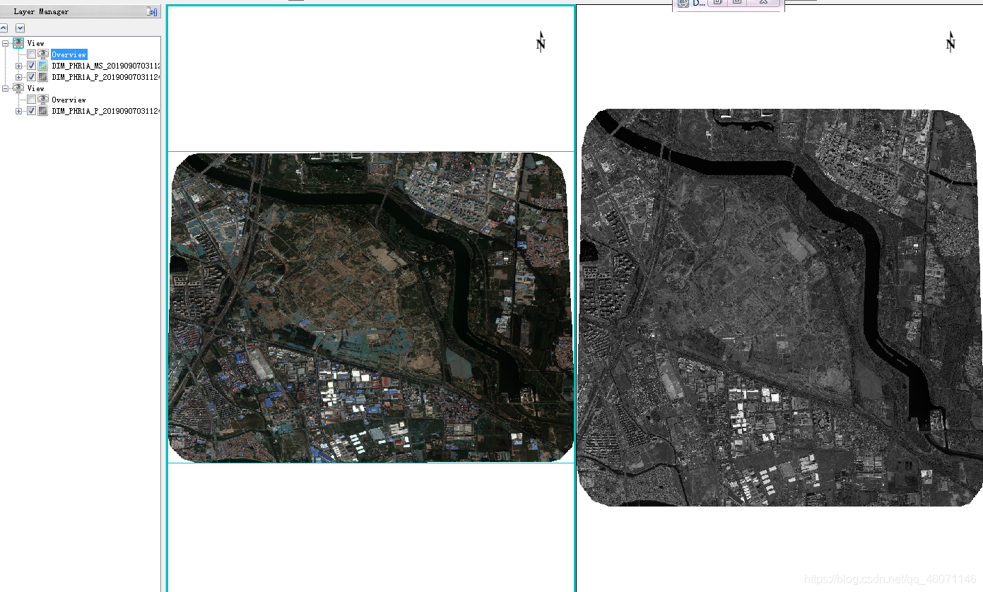Select the second 'View' label
983x592 pixels.
tap(35, 88)
